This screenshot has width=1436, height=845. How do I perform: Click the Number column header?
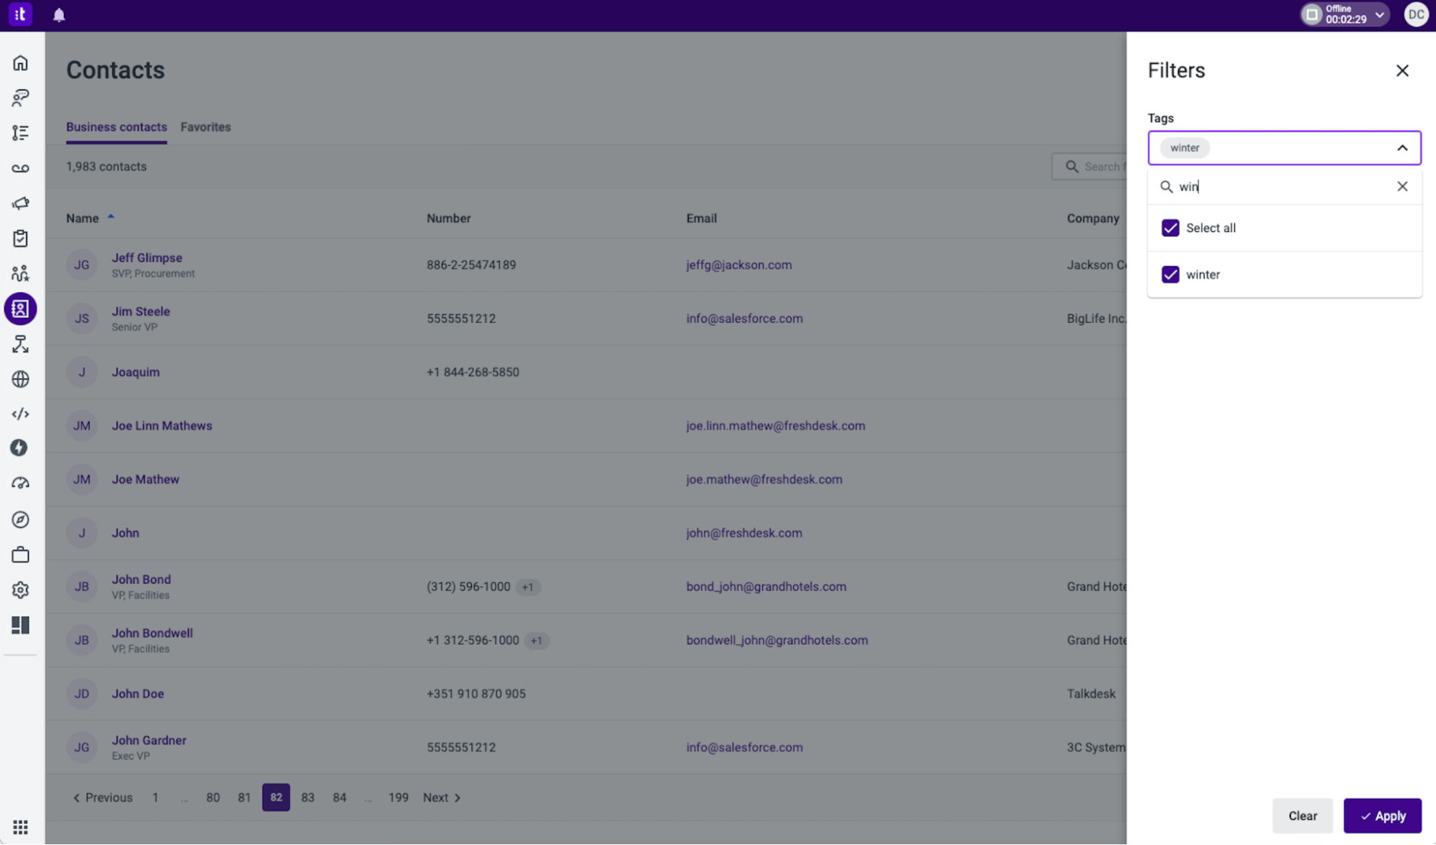tap(448, 218)
